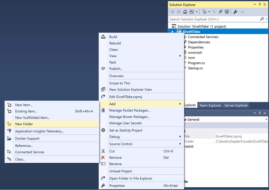Viewport: 269px width, 190px height.
Task: Toggle the Properties panel auto-hide pin
Action: pos(260,113)
